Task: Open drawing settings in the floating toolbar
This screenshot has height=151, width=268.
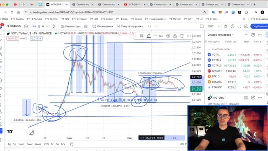Action: pos(168,36)
